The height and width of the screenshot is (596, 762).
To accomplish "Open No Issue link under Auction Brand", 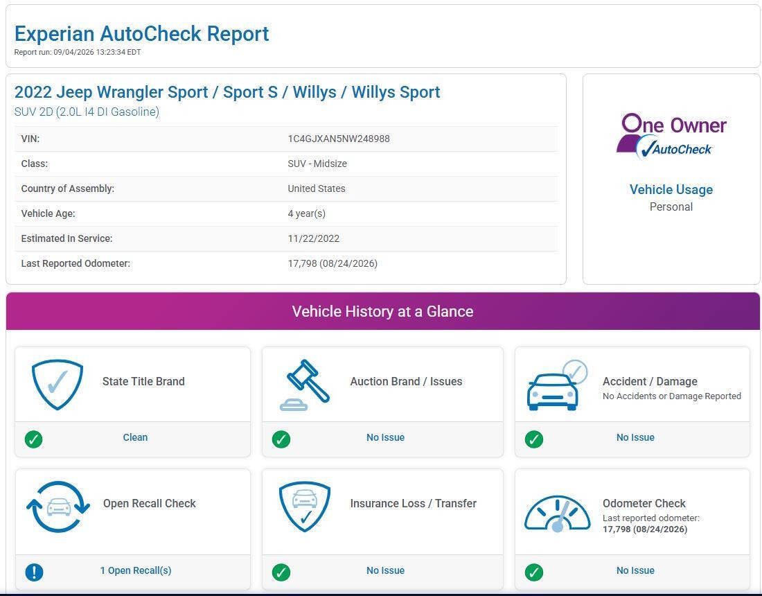I will tap(385, 437).
